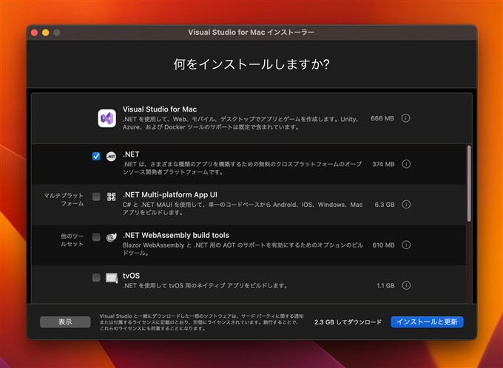Click the "666 MB" size value

coord(382,118)
